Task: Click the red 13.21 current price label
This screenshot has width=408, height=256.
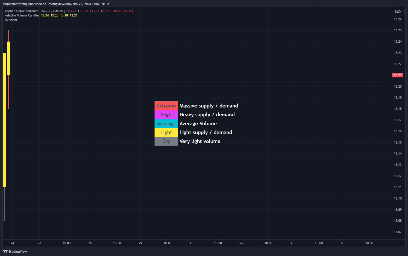Action: pos(397,75)
